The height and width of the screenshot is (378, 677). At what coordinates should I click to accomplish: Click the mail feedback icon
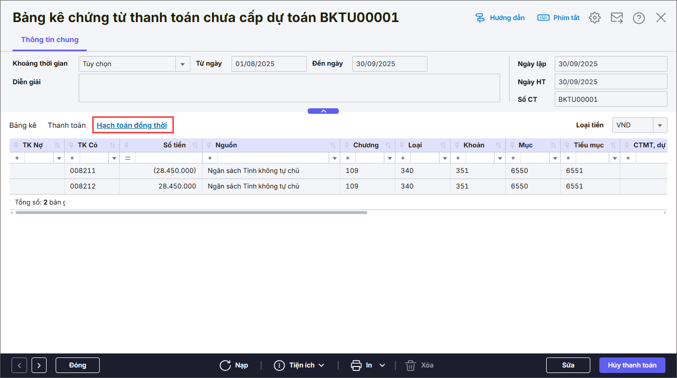616,18
